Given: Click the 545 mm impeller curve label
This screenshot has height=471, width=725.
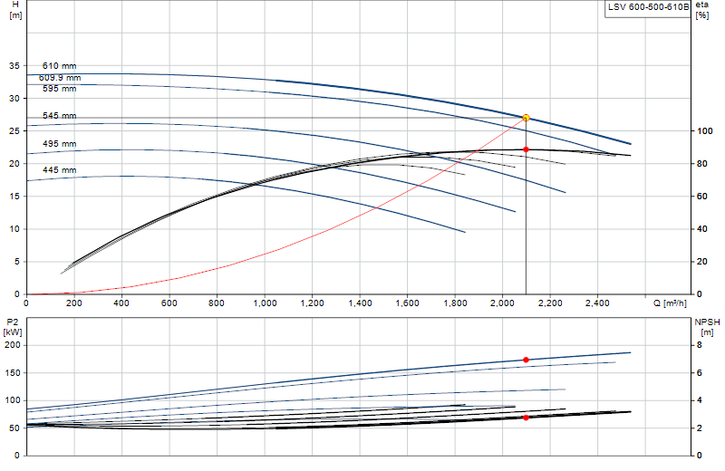Looking at the screenshot, I should (x=59, y=116).
